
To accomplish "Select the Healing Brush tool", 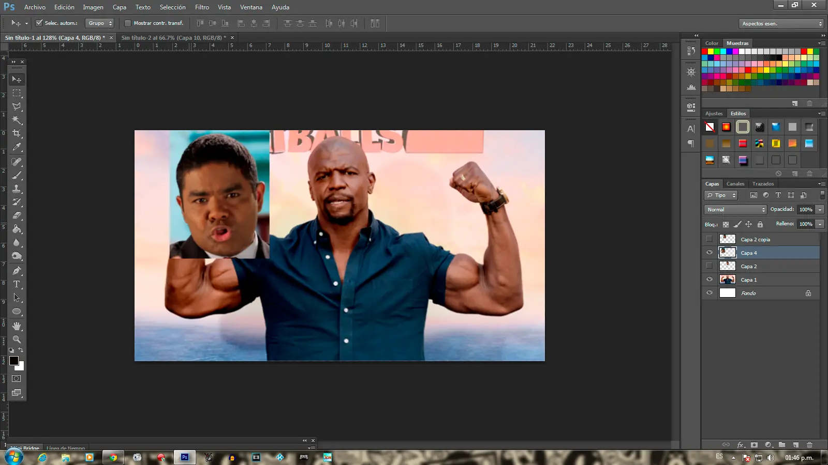I will [x=17, y=162].
